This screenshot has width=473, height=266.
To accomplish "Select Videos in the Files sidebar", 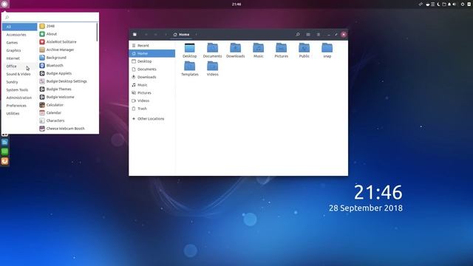I will click(x=152, y=100).
